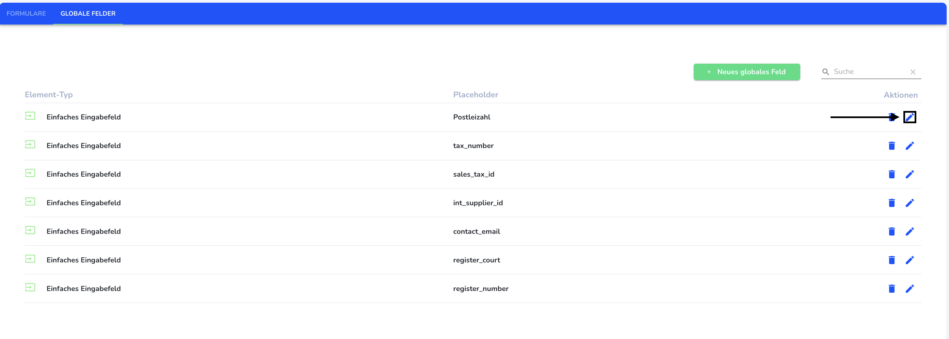Viewport: 949px width, 339px height.
Task: Click Einfaches Eingabefeld in the int_supplier_id row
Action: (x=84, y=203)
